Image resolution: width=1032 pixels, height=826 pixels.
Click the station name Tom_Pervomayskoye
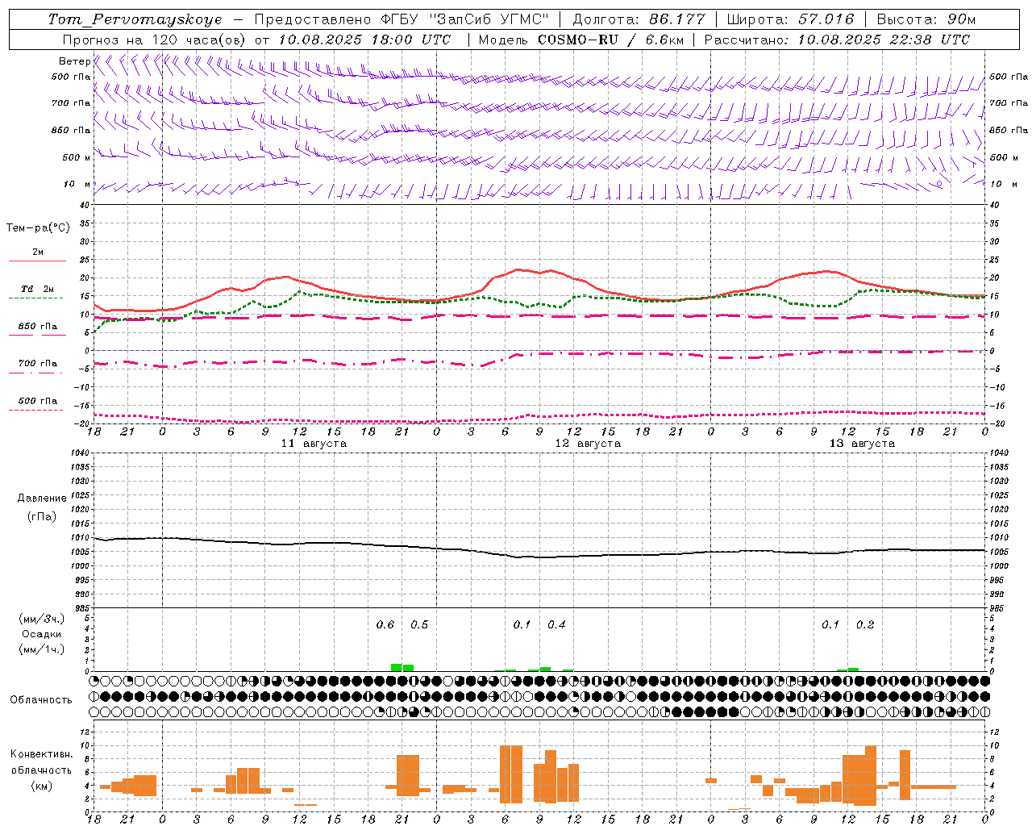(x=135, y=19)
